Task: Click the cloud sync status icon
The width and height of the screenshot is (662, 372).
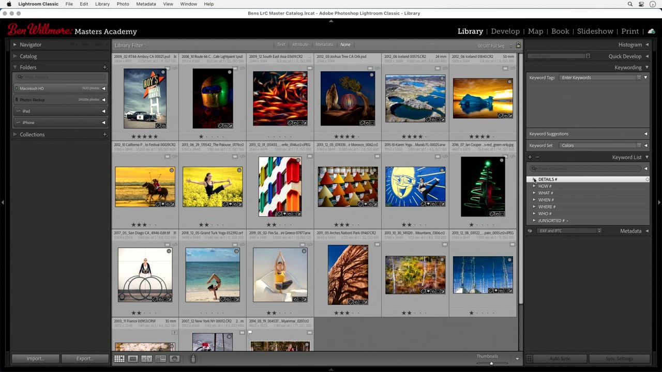Action: 651,32
